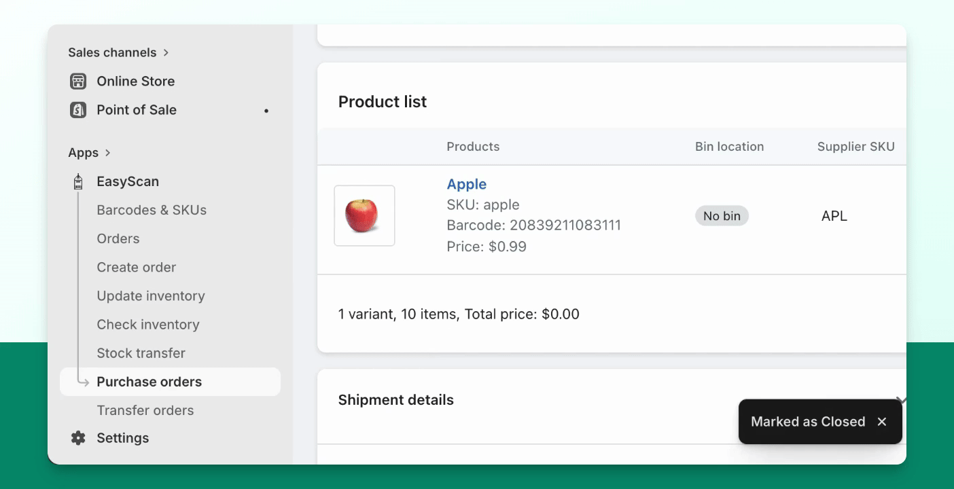Open the Apple product link
Image resolution: width=954 pixels, height=489 pixels.
[467, 184]
